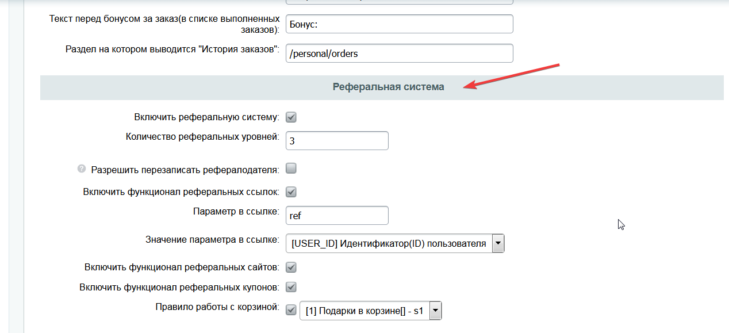Screen dimensions: 729x333
Task: Toggle Включить функционал реферальных ссылок checkbox
Action: point(291,192)
